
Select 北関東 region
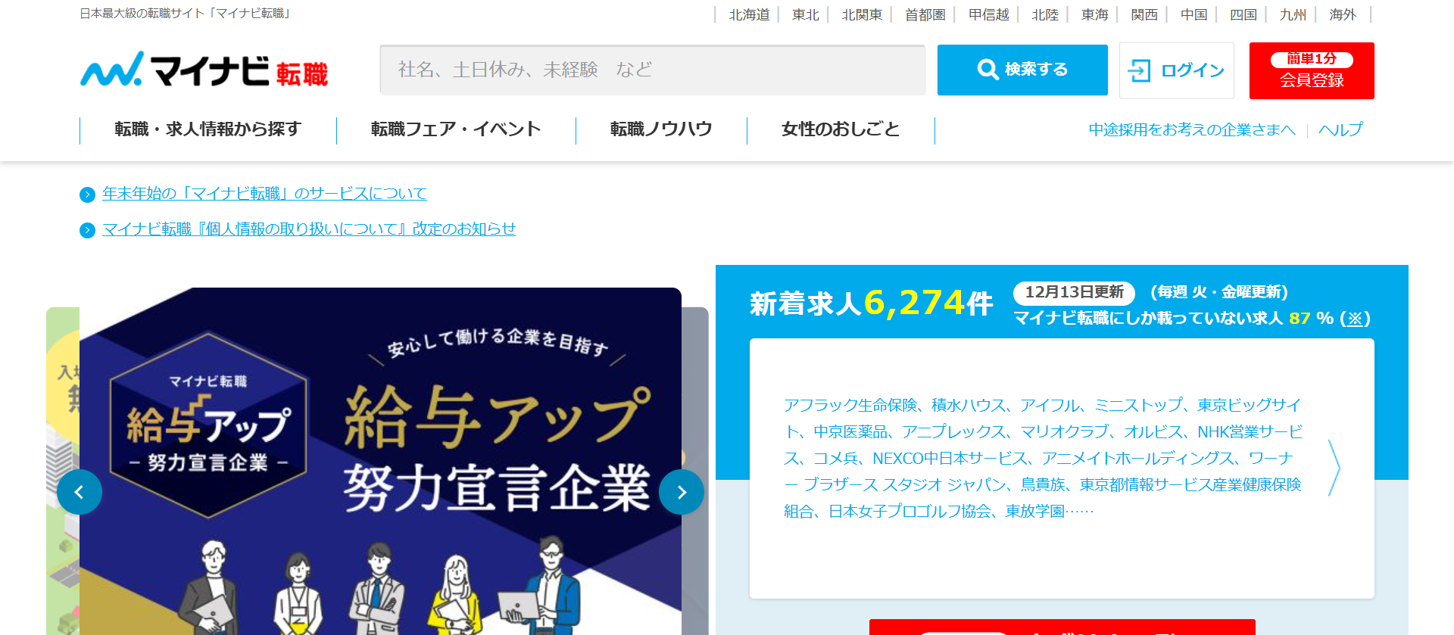[x=862, y=14]
